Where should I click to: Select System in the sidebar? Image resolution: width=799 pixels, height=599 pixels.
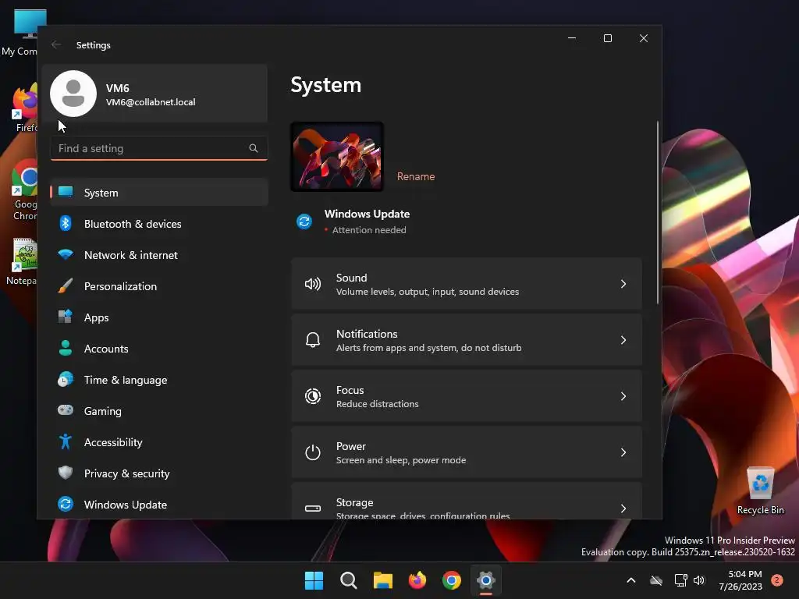tap(159, 192)
